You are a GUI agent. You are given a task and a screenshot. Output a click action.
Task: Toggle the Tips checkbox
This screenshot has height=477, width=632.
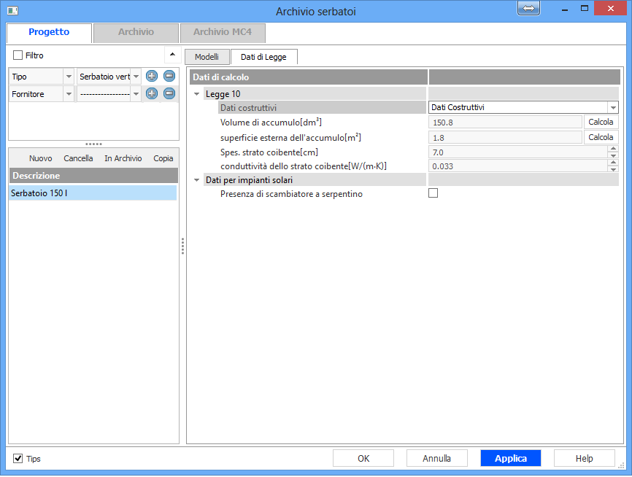tap(18, 459)
